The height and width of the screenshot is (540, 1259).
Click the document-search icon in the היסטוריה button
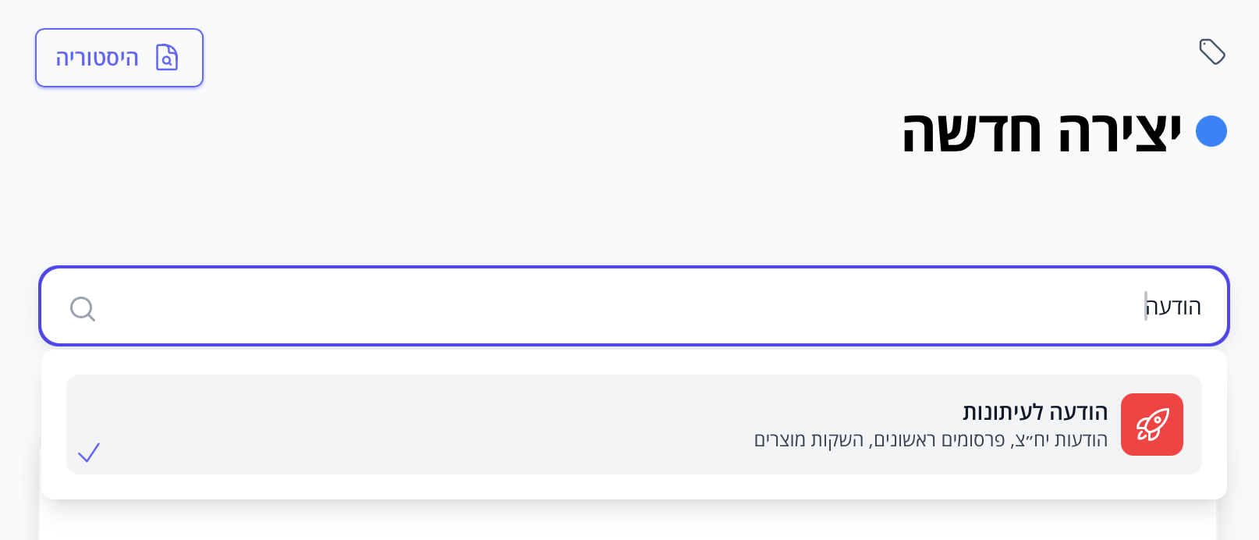[167, 58]
